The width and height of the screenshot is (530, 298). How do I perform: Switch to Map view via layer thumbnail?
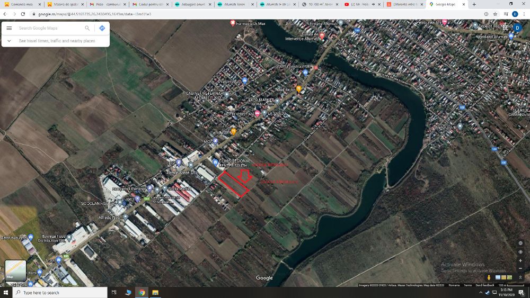15,270
